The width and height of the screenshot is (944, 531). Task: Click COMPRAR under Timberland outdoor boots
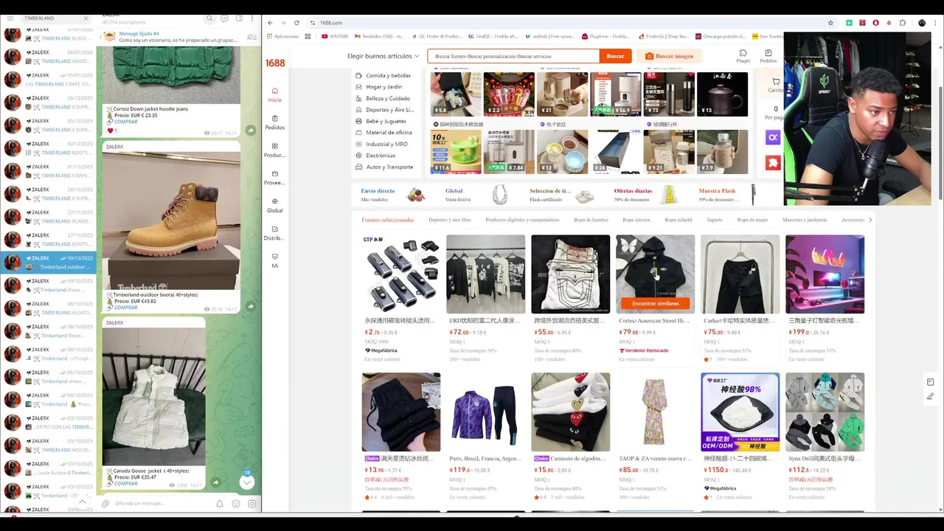point(126,308)
